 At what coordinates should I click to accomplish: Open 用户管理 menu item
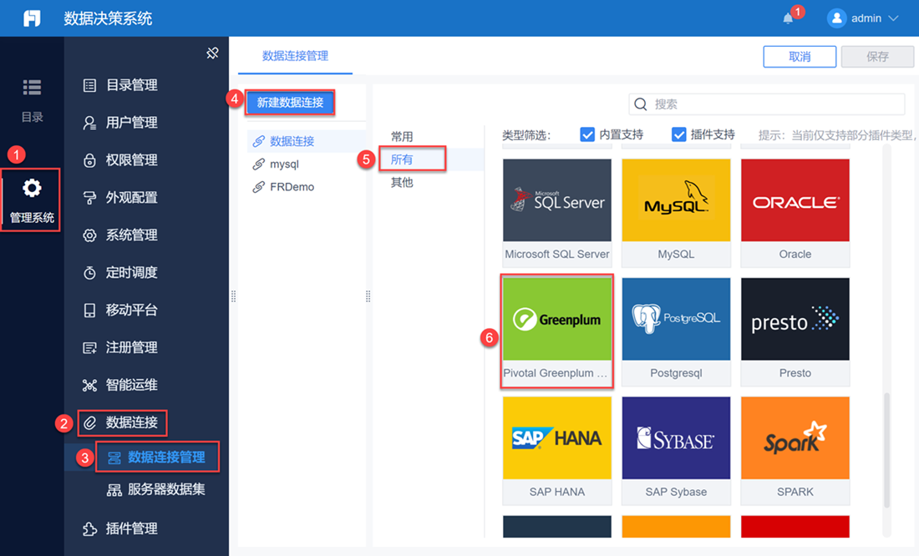tap(131, 123)
